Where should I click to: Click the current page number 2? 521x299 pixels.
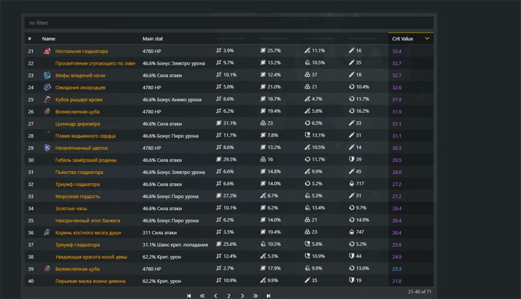[x=229, y=296]
